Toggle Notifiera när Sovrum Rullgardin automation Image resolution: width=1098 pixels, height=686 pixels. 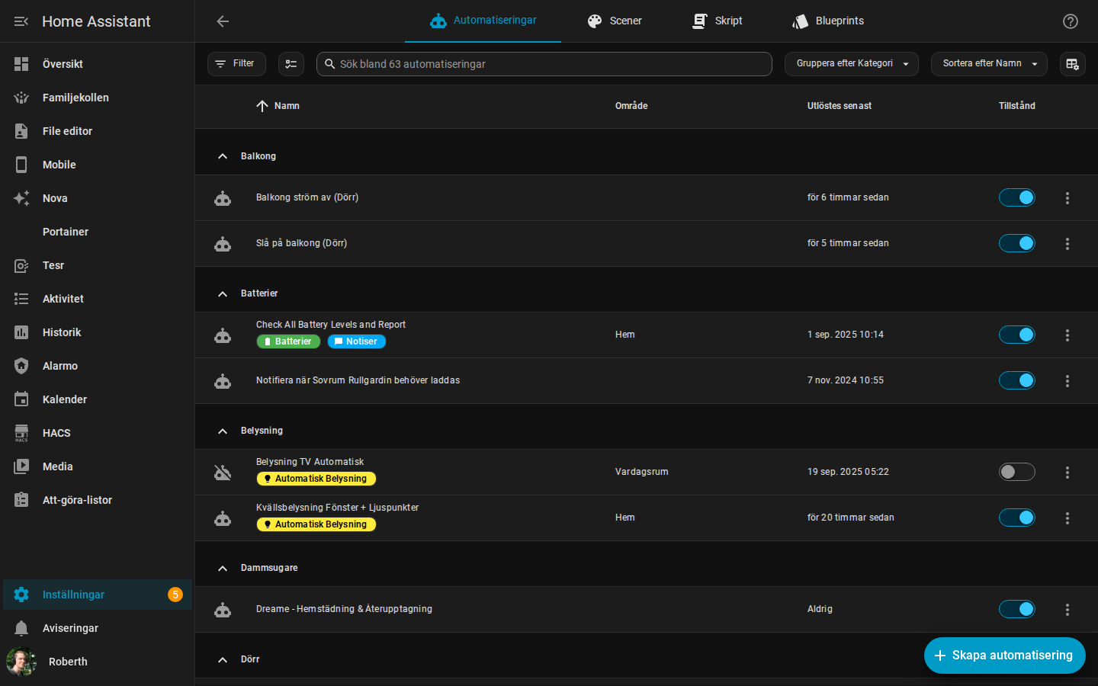point(1017,380)
